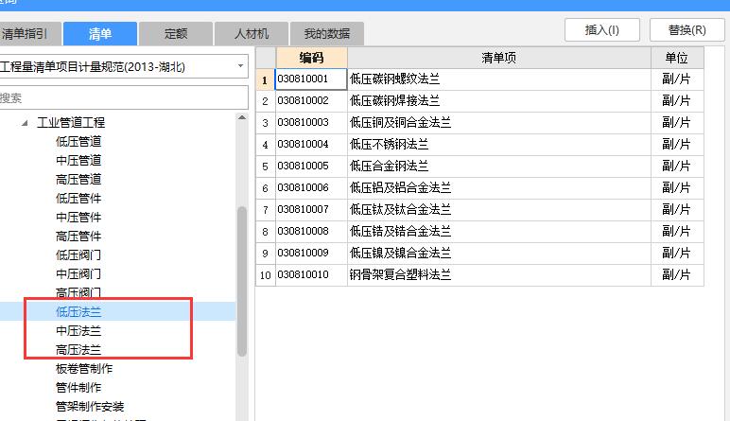Select 高压法兰 tree item

pos(78,350)
